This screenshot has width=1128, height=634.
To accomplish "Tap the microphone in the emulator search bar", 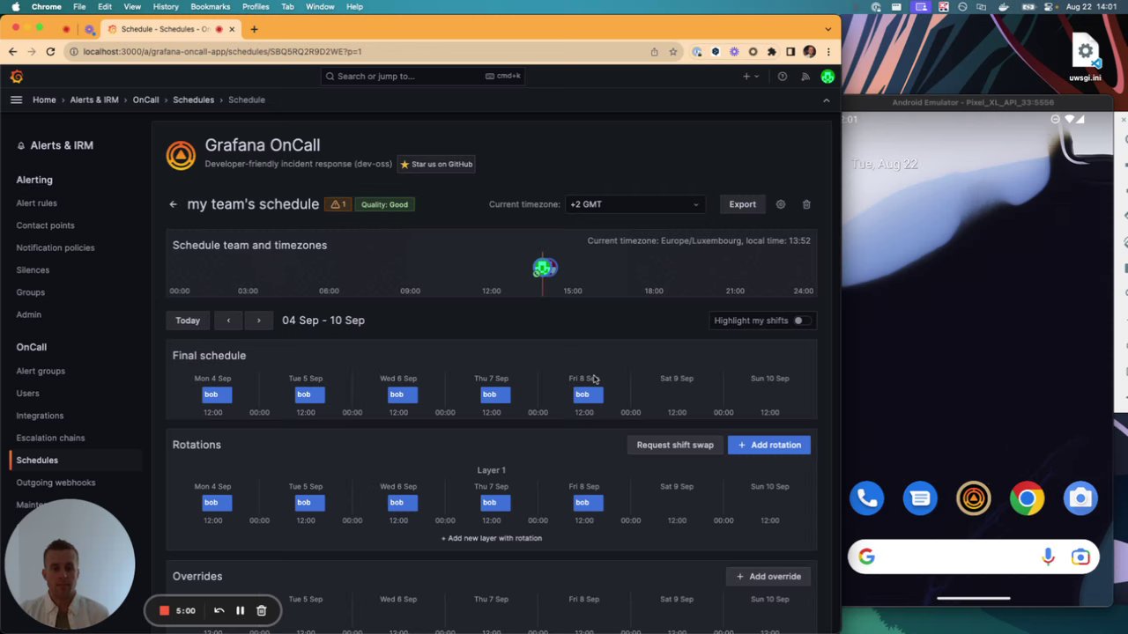I will (1048, 557).
